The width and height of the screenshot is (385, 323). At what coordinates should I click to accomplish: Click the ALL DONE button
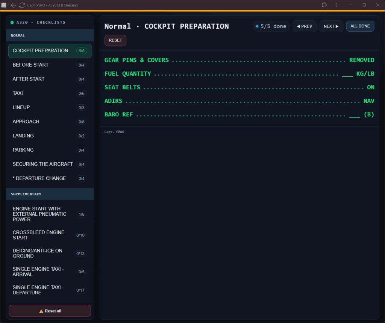(x=360, y=26)
